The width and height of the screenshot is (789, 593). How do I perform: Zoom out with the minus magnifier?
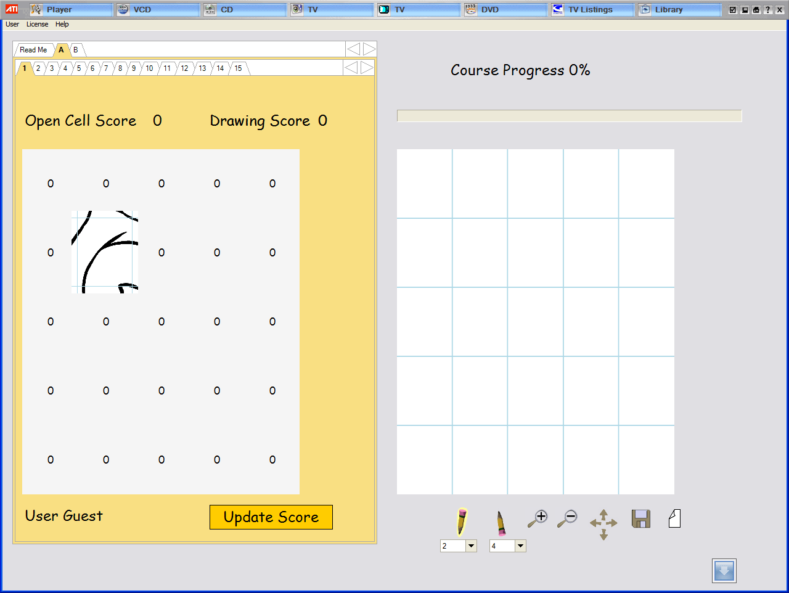click(567, 519)
